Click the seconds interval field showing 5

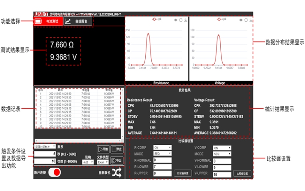(x=45, y=154)
